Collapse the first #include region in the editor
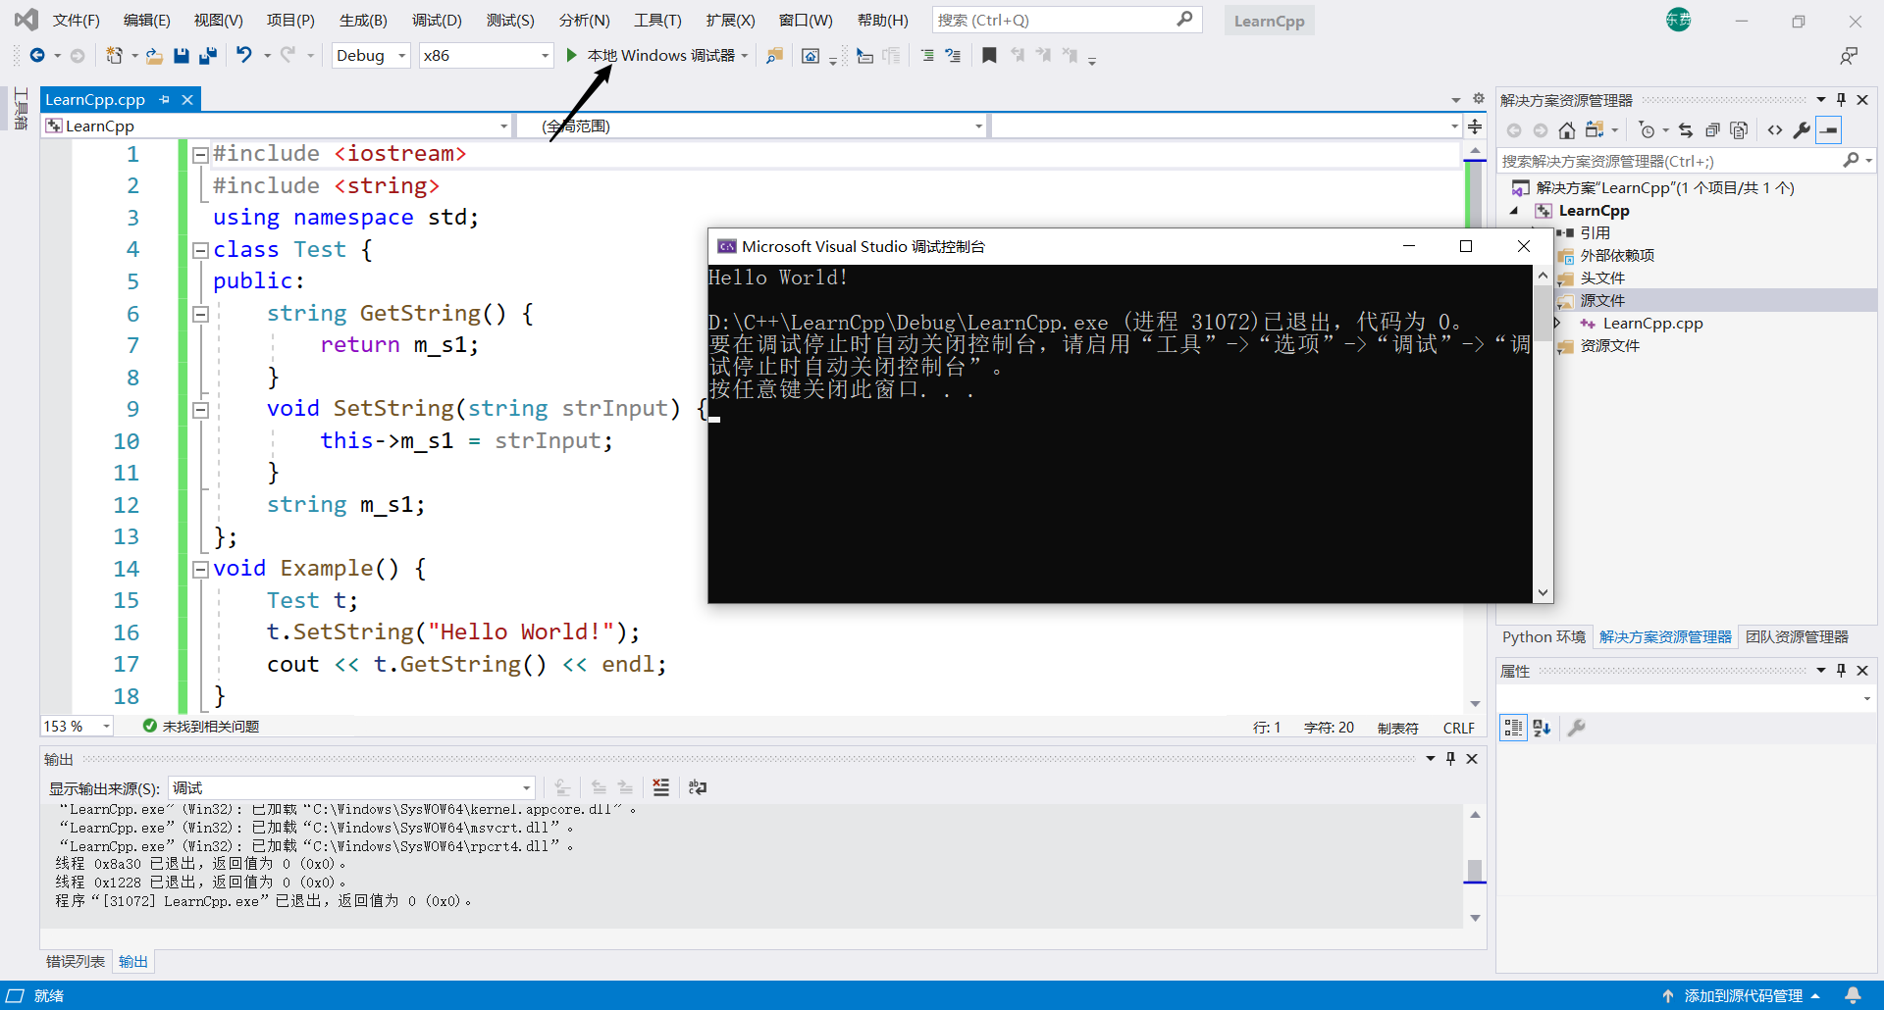 tap(200, 154)
